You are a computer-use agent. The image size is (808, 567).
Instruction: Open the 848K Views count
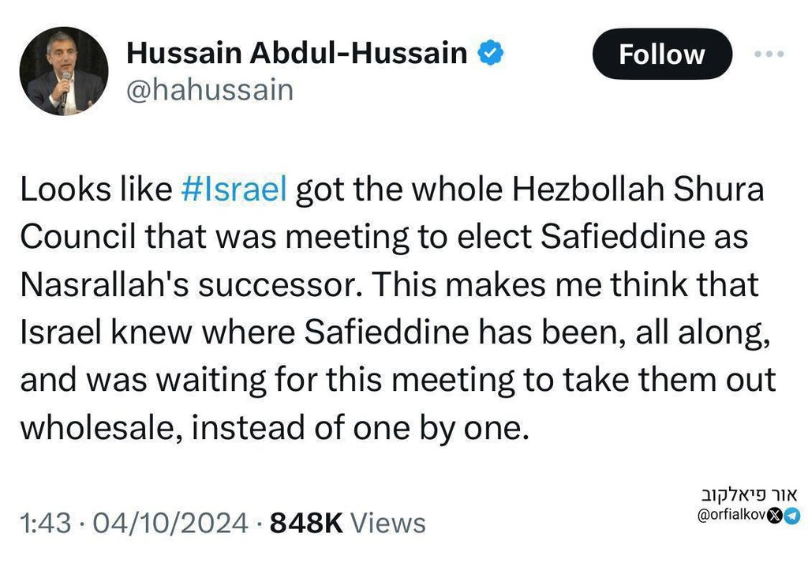(x=347, y=523)
